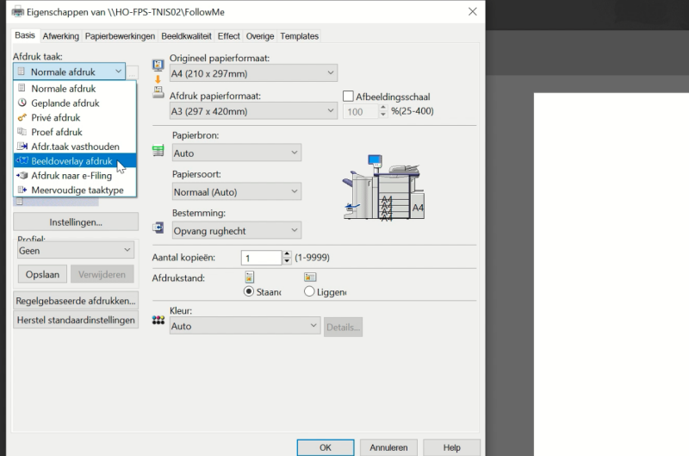
Task: Click the printer device illustration
Action: coord(382,186)
